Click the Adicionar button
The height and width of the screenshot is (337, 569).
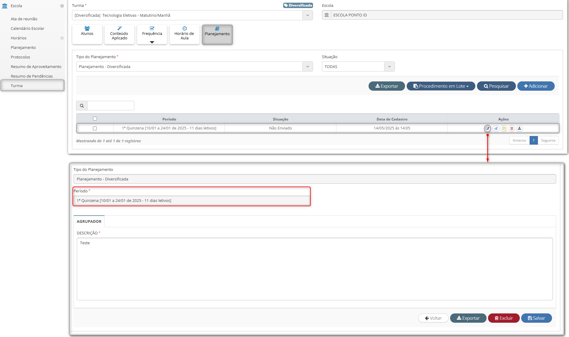(536, 86)
